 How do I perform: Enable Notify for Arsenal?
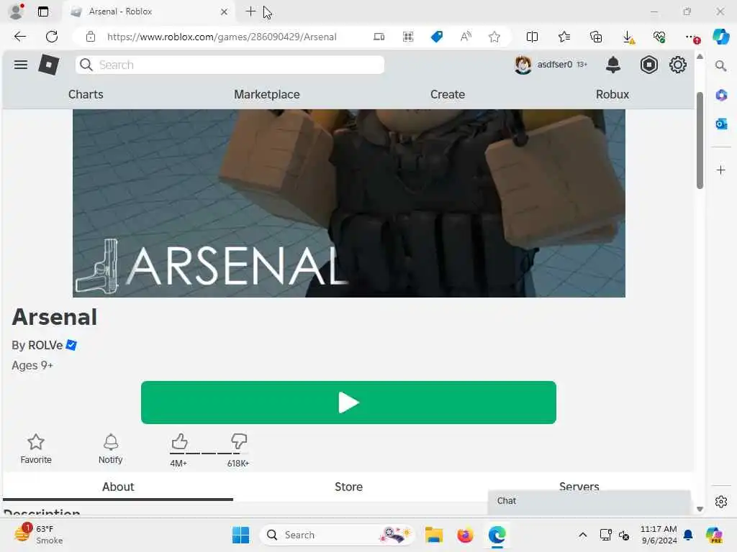tap(110, 448)
